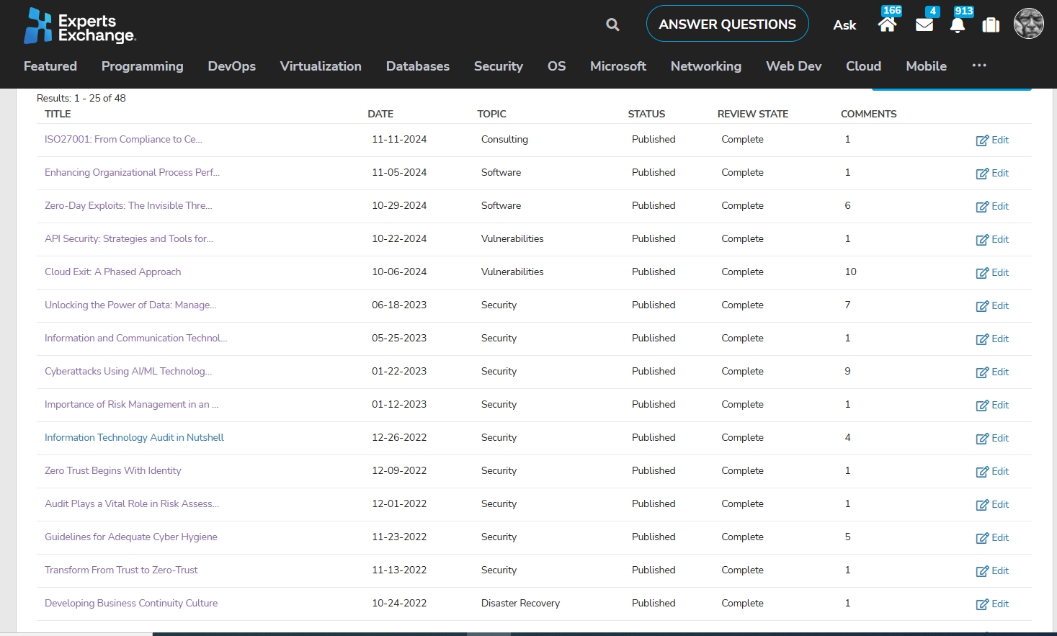
Task: Select the Security topic menu
Action: [498, 66]
